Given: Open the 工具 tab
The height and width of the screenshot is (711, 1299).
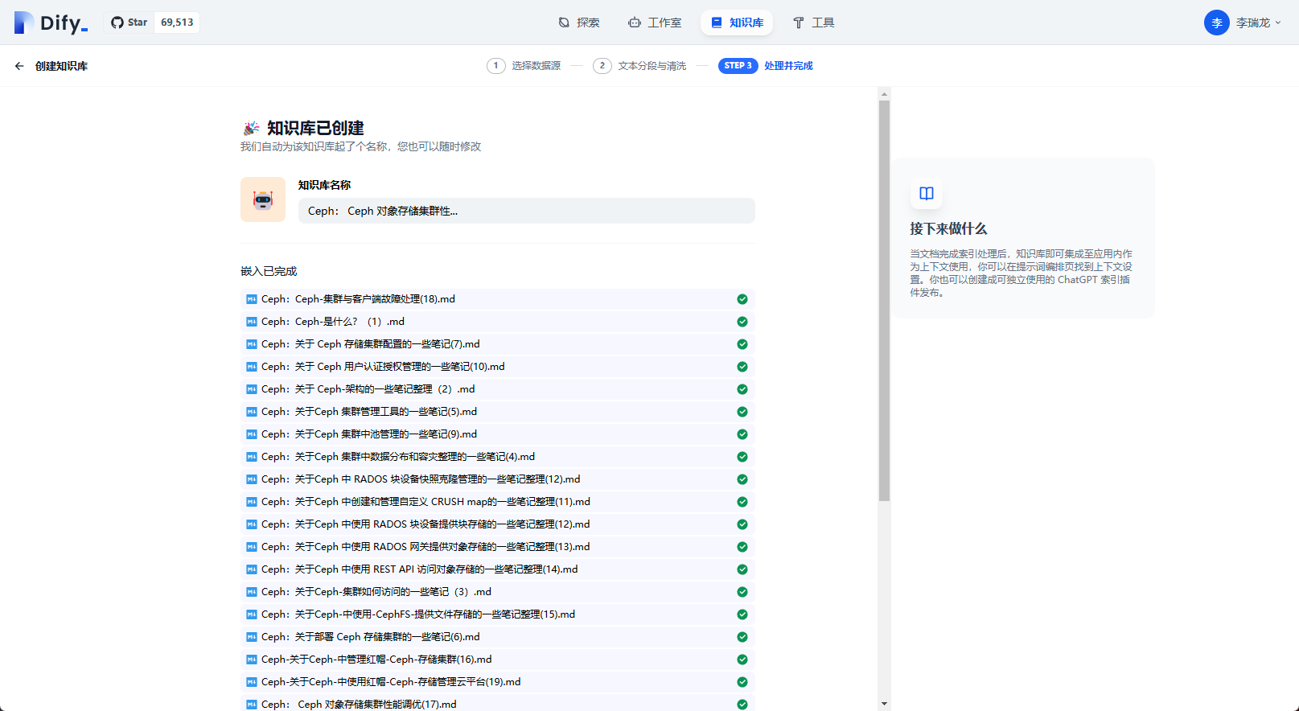Looking at the screenshot, I should [x=814, y=23].
